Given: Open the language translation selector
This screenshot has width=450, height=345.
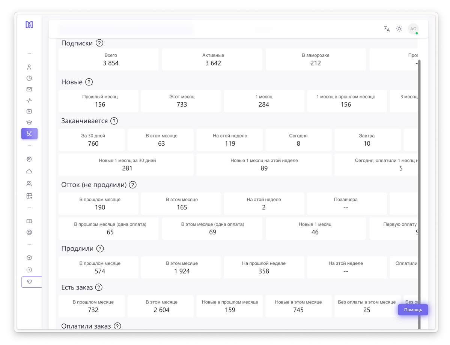Looking at the screenshot, I should [387, 29].
